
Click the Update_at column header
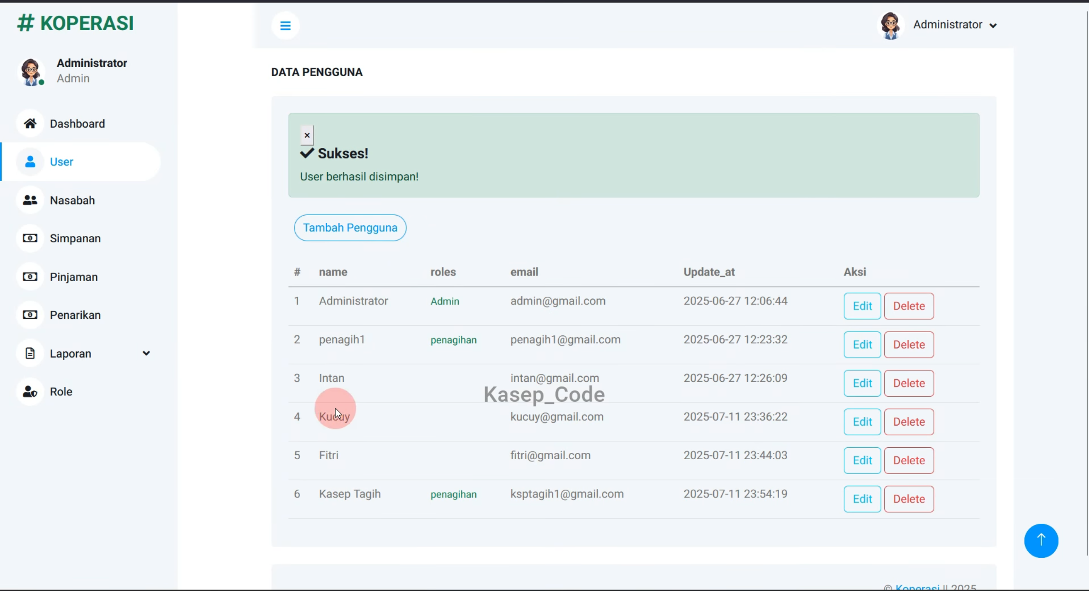point(709,272)
